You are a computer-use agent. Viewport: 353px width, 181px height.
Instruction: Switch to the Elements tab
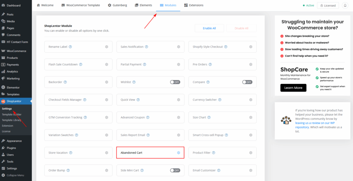pyautogui.click(x=143, y=5)
